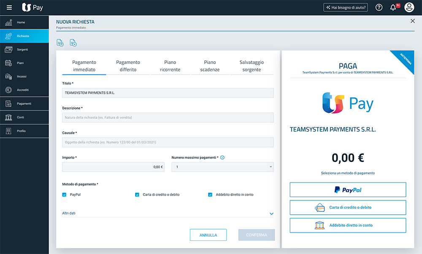Click the help question mark icon
Viewport: 422px width, 254px height.
(x=379, y=7)
